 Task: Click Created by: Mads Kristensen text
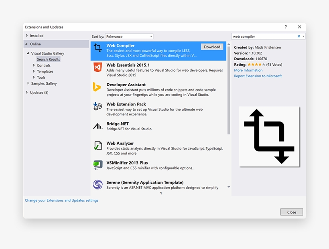point(258,47)
